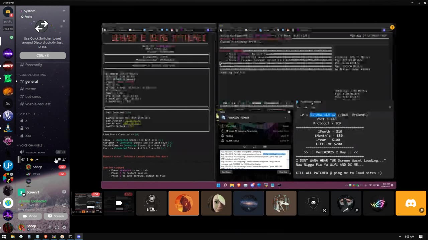Image resolution: width=428 pixels, height=240 pixels.
Task: Select the first LIVE stream thumbnail
Action: [87, 203]
